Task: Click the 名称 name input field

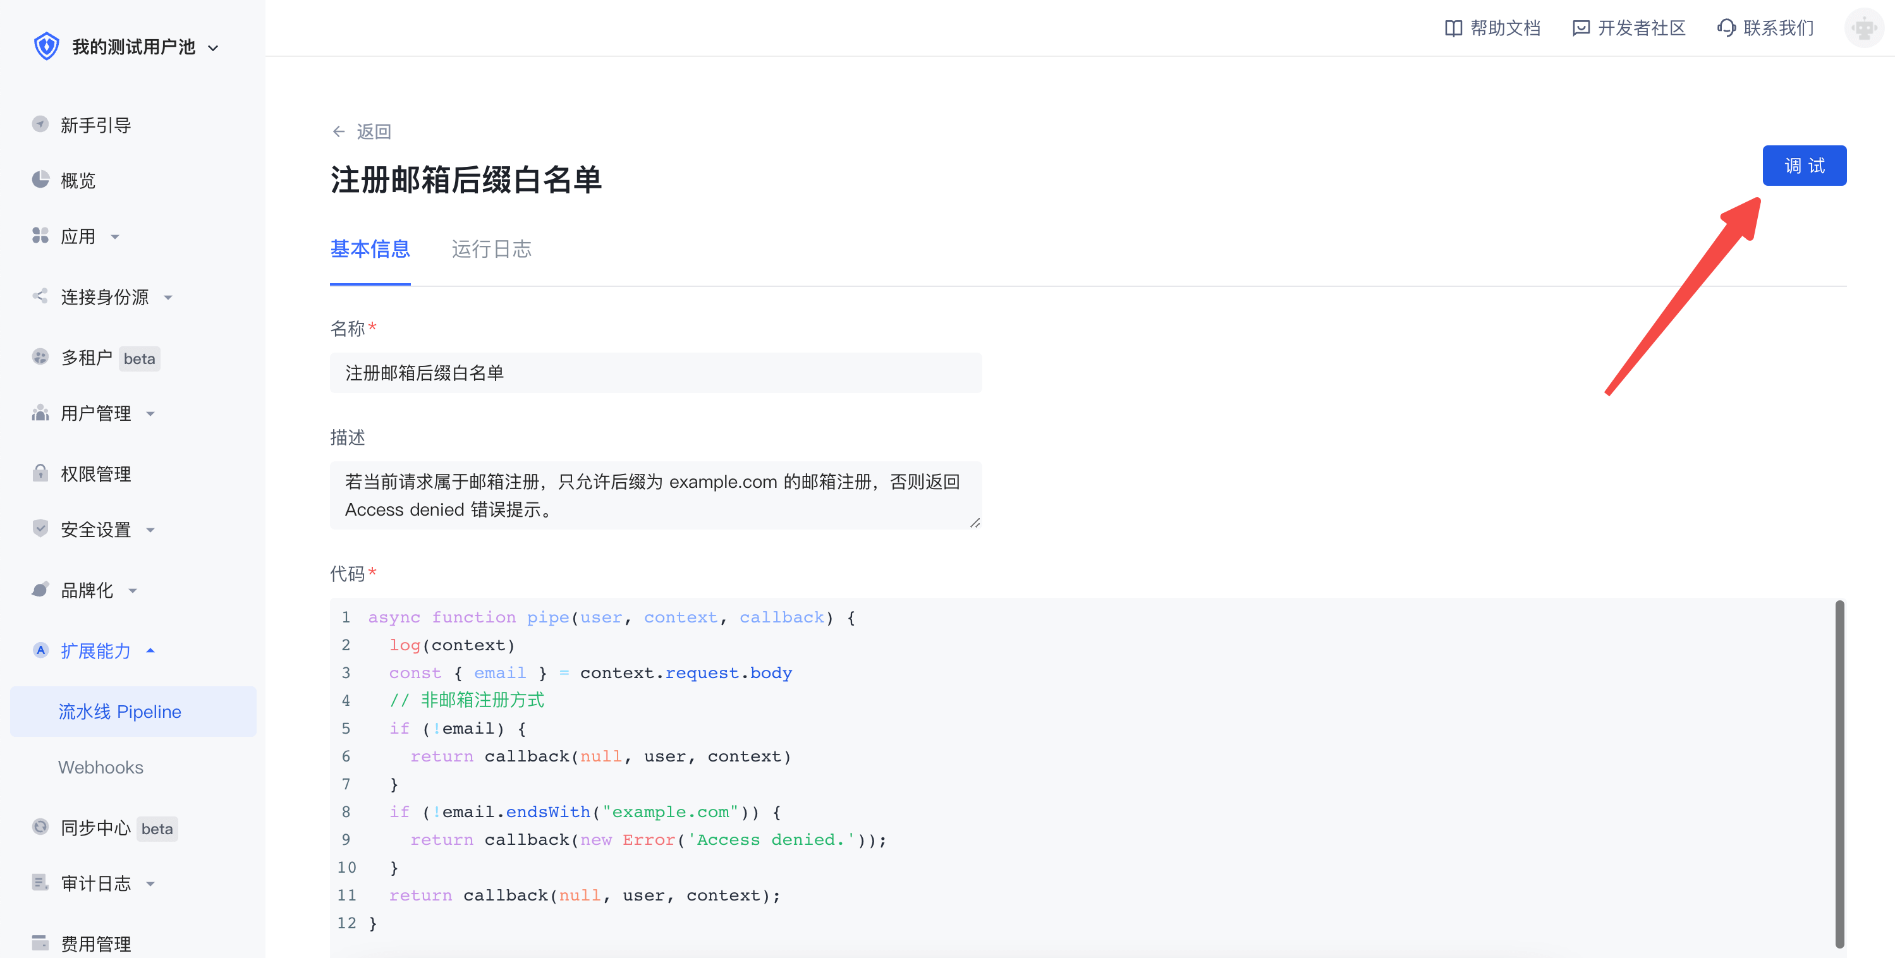Action: [655, 373]
